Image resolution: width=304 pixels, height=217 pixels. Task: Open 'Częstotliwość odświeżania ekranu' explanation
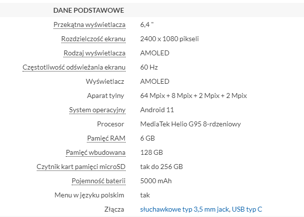(x=74, y=67)
